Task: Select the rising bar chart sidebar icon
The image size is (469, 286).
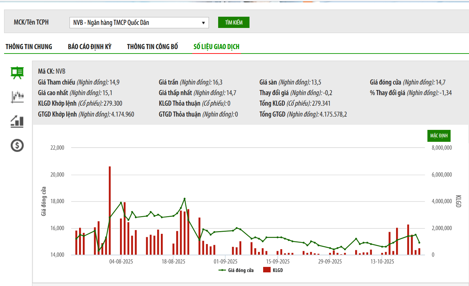Action: tap(17, 121)
